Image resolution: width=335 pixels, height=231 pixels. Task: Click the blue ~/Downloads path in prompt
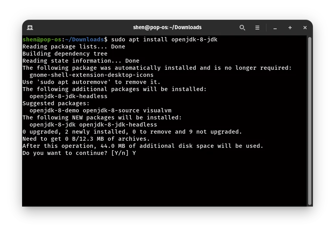click(84, 39)
